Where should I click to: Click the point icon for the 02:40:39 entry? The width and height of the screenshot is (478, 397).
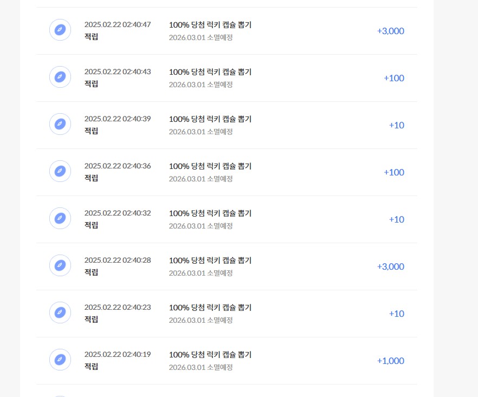(60, 124)
